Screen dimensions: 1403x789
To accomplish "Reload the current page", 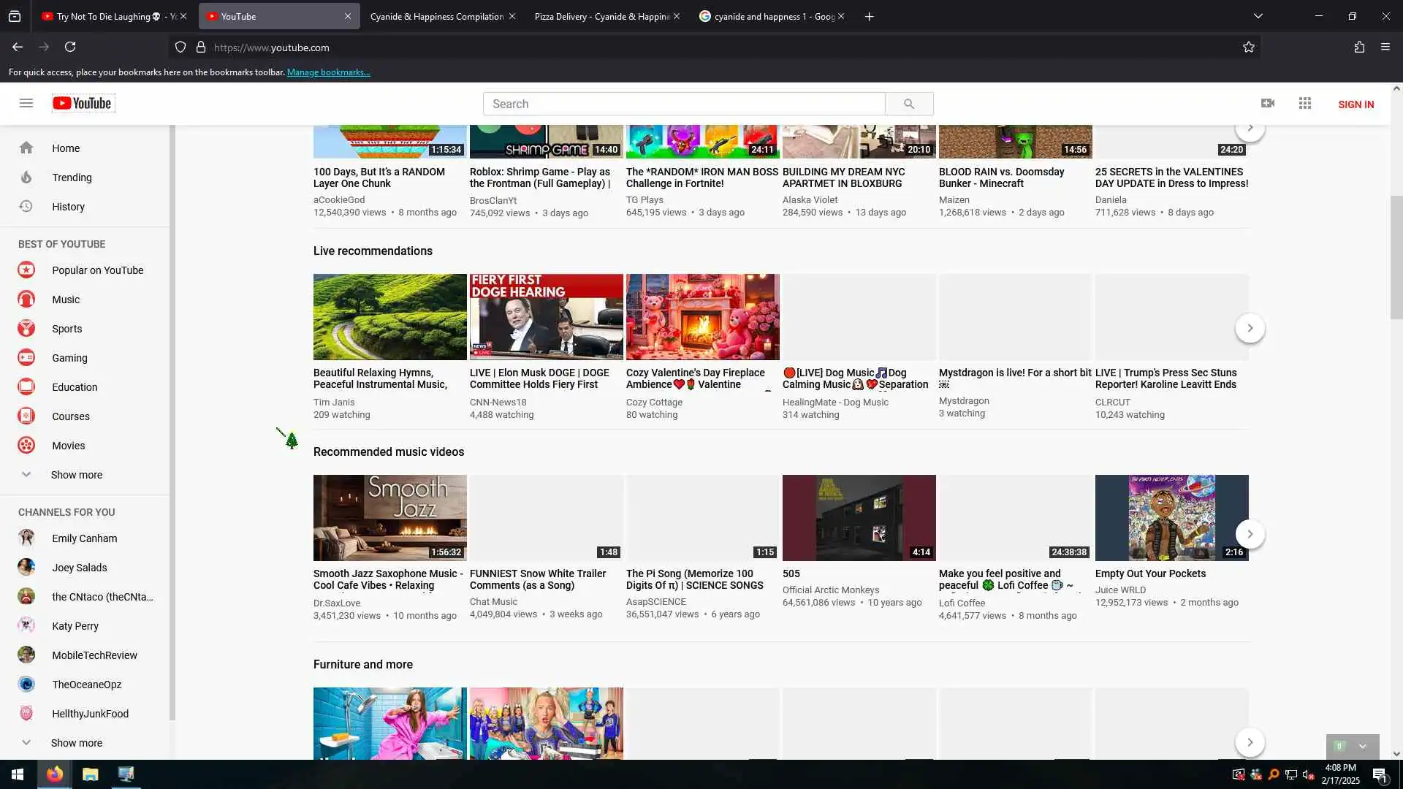I will click(70, 47).
